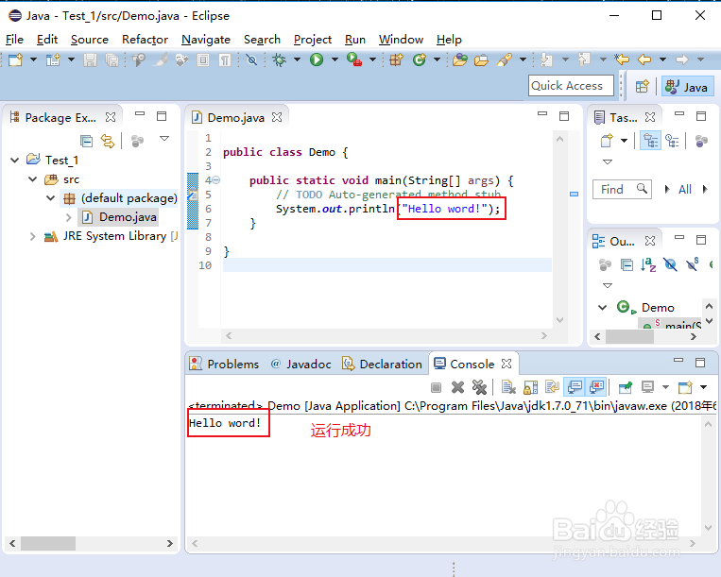
Task: Click the Quick Access input field
Action: click(571, 85)
